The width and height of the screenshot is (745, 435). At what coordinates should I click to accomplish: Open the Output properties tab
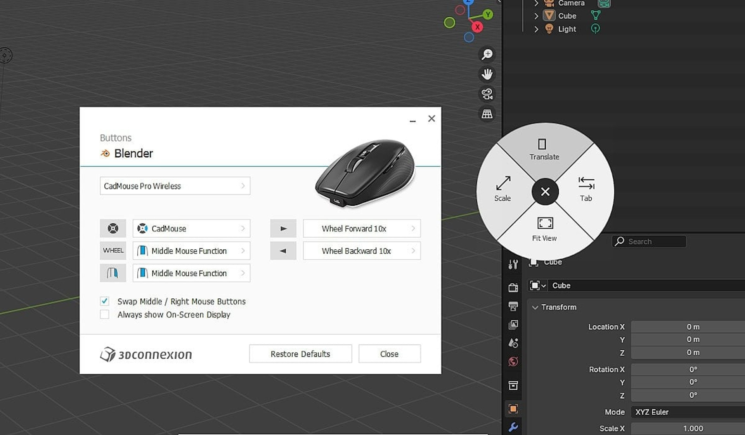pyautogui.click(x=513, y=306)
